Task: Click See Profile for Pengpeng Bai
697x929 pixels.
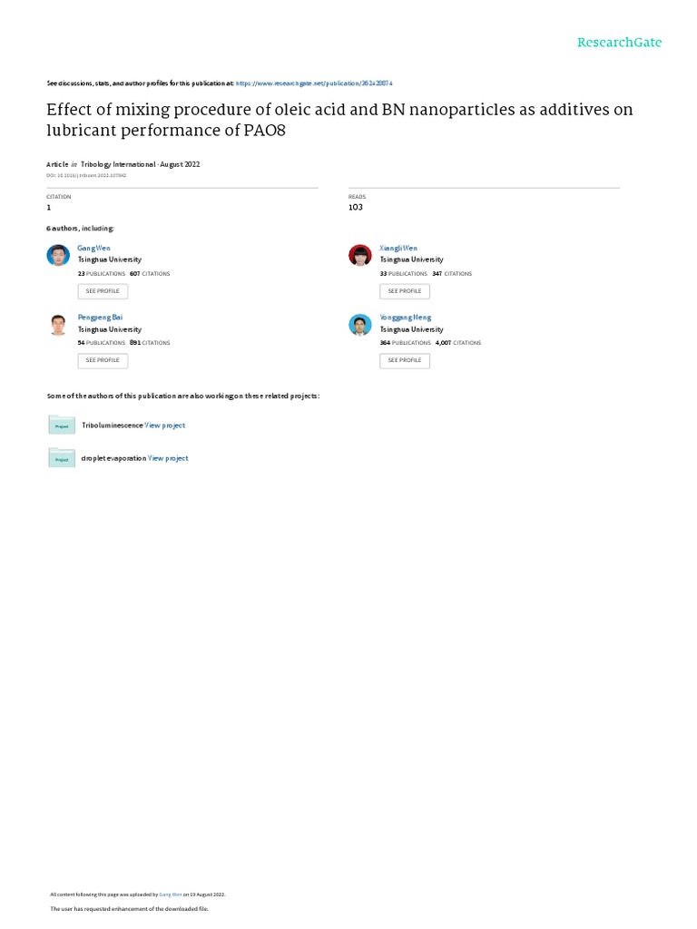Action: [x=103, y=360]
